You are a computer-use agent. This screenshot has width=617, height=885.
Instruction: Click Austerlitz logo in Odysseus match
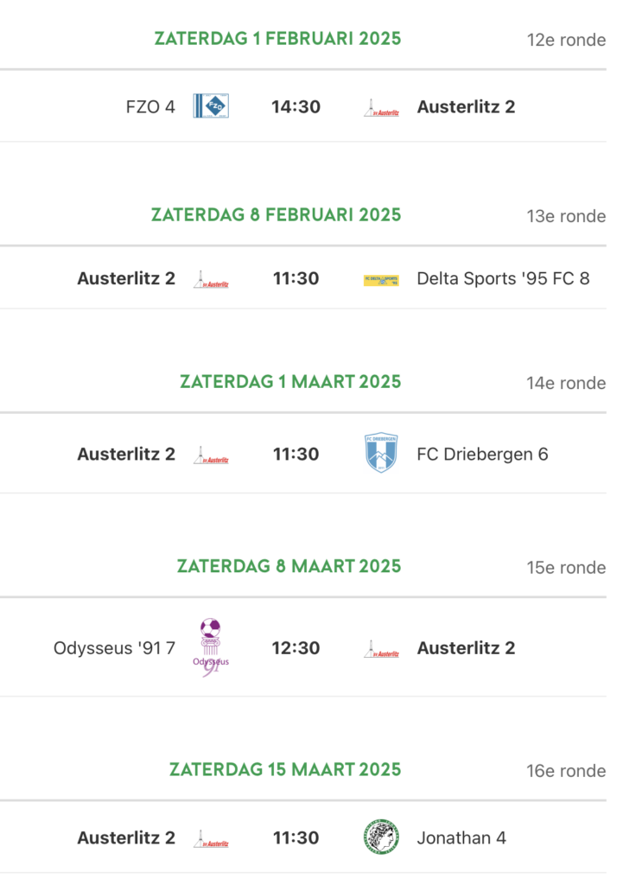click(x=381, y=648)
